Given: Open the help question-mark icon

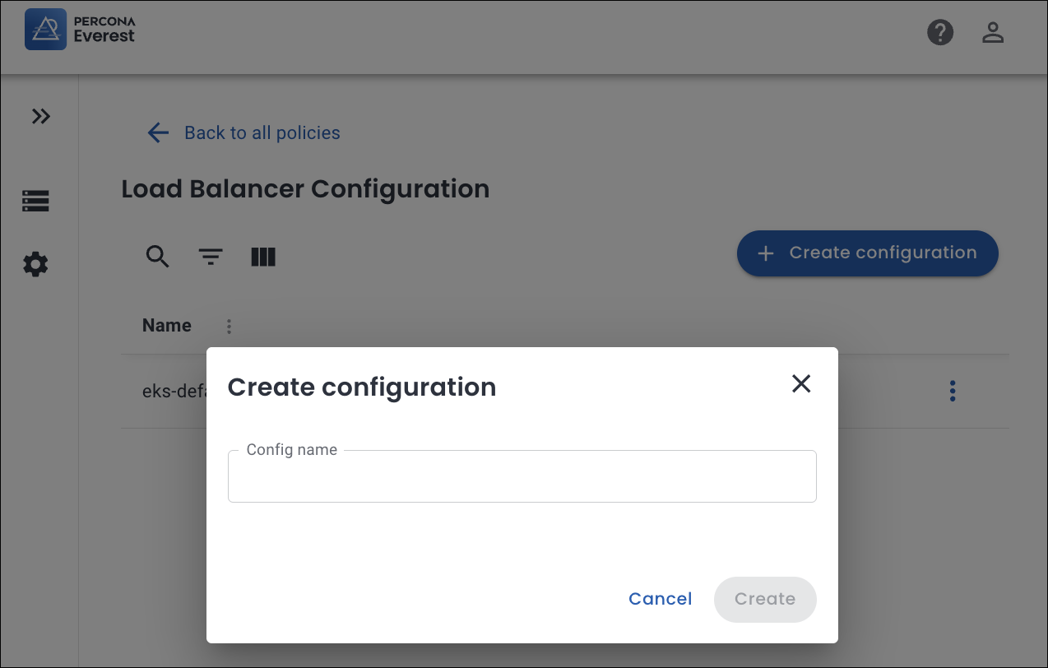Looking at the screenshot, I should tap(940, 33).
